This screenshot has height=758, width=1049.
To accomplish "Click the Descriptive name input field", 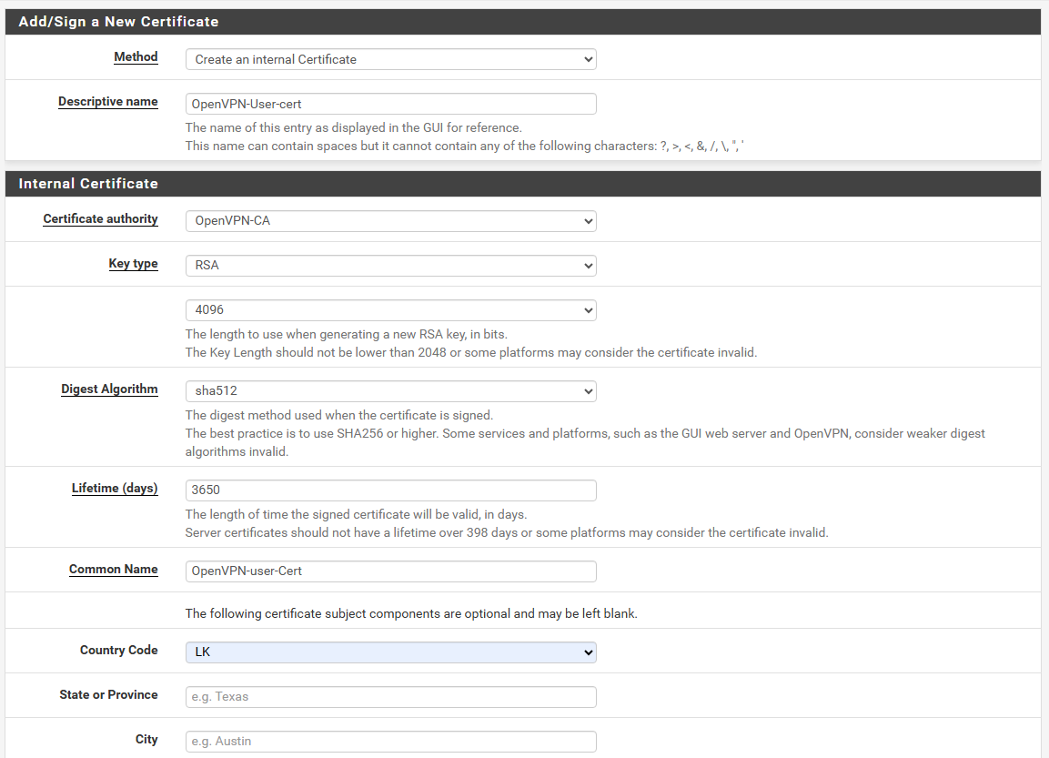I will (390, 104).
